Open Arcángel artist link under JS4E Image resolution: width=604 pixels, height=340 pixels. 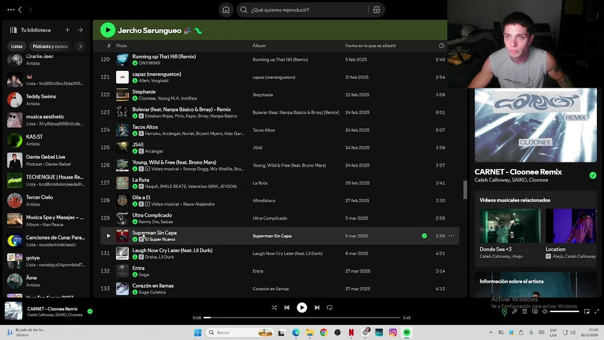coord(154,151)
